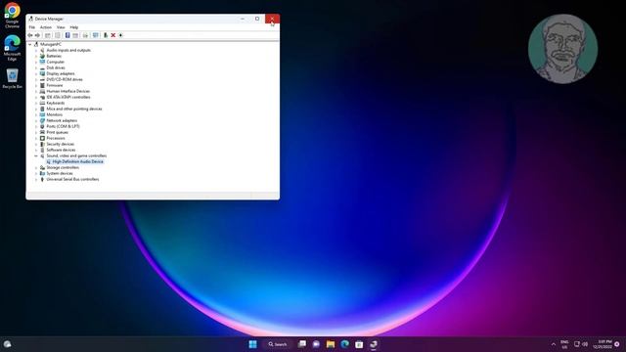The height and width of the screenshot is (352, 626).
Task: Select IDE ATA/ATAPI controllers label
Action: (68, 97)
